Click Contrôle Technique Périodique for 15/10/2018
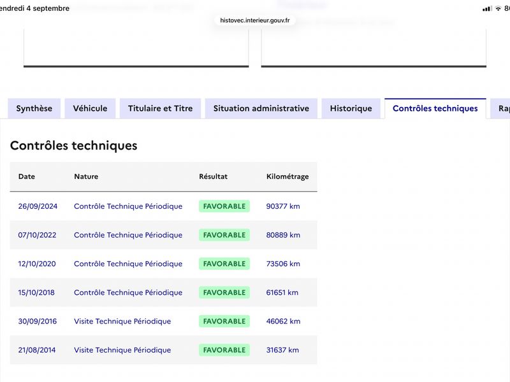 (x=128, y=292)
